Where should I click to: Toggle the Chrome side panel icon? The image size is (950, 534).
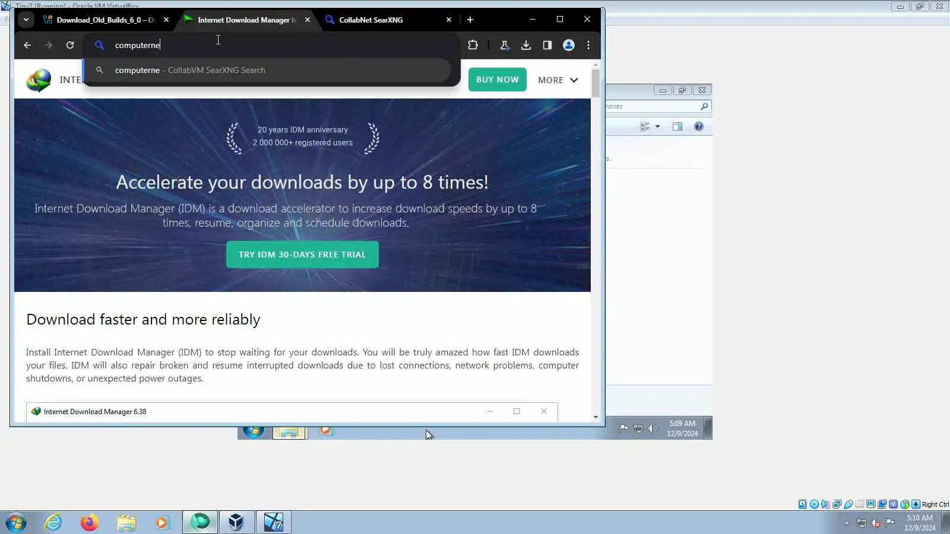click(x=547, y=45)
